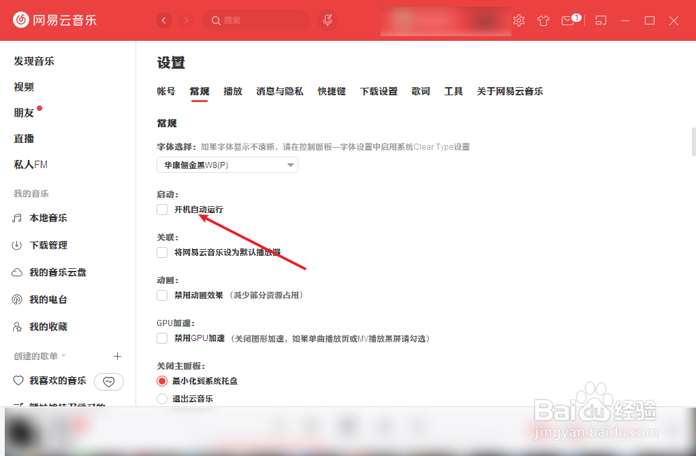696x456 pixels.
Task: Switch to mini mode via titlebar icon
Action: pyautogui.click(x=600, y=20)
